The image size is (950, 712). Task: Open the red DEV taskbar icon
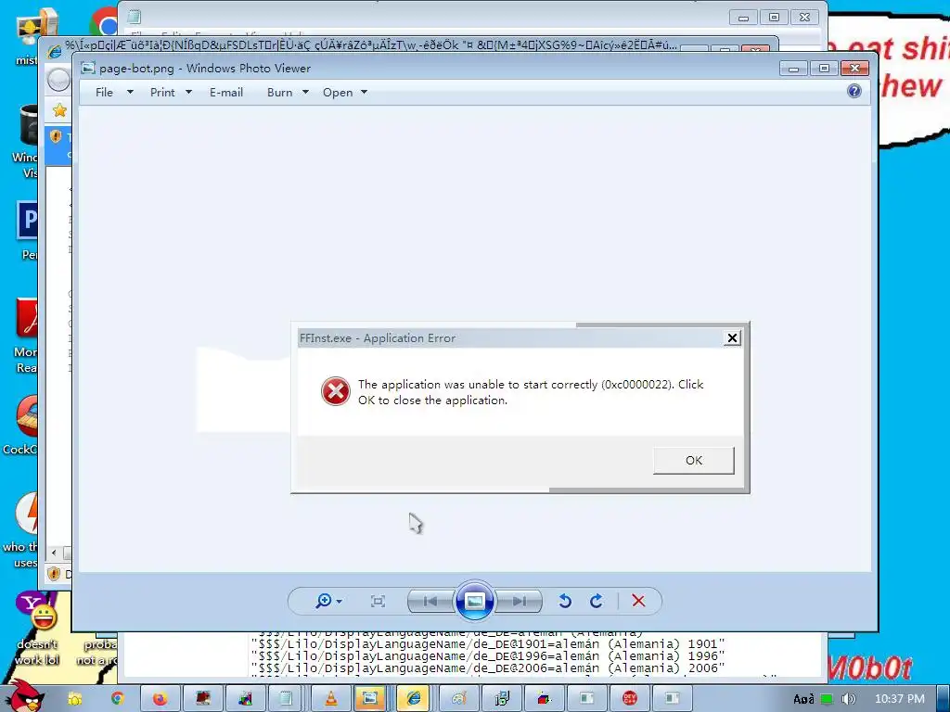pos(630,699)
